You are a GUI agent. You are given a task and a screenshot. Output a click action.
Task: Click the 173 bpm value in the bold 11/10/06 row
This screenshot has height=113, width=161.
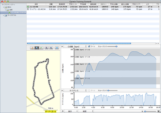(x=127, y=7)
